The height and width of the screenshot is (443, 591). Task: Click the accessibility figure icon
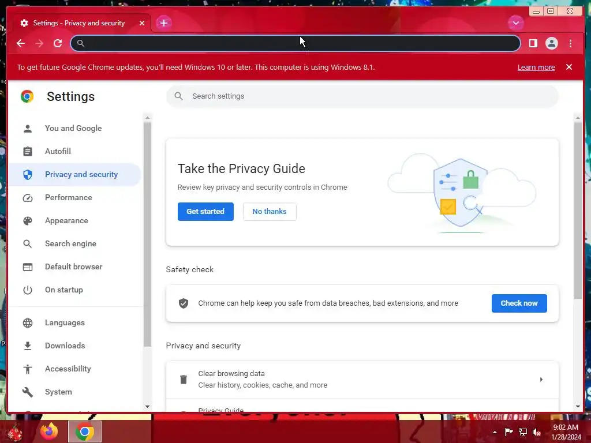(x=28, y=369)
